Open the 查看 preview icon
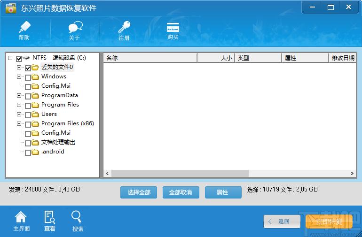Image resolution: width=362 pixels, height=237 pixels. (50, 221)
